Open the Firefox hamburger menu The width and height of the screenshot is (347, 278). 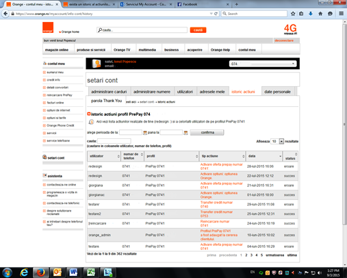click(x=342, y=14)
